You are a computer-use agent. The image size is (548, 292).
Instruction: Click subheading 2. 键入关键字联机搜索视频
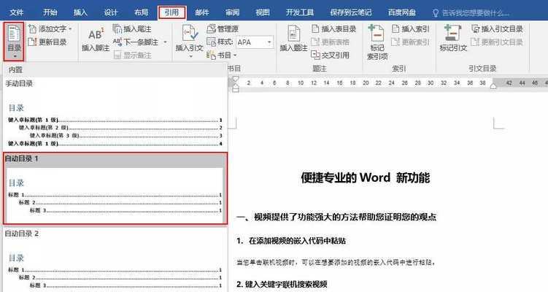coord(282,284)
